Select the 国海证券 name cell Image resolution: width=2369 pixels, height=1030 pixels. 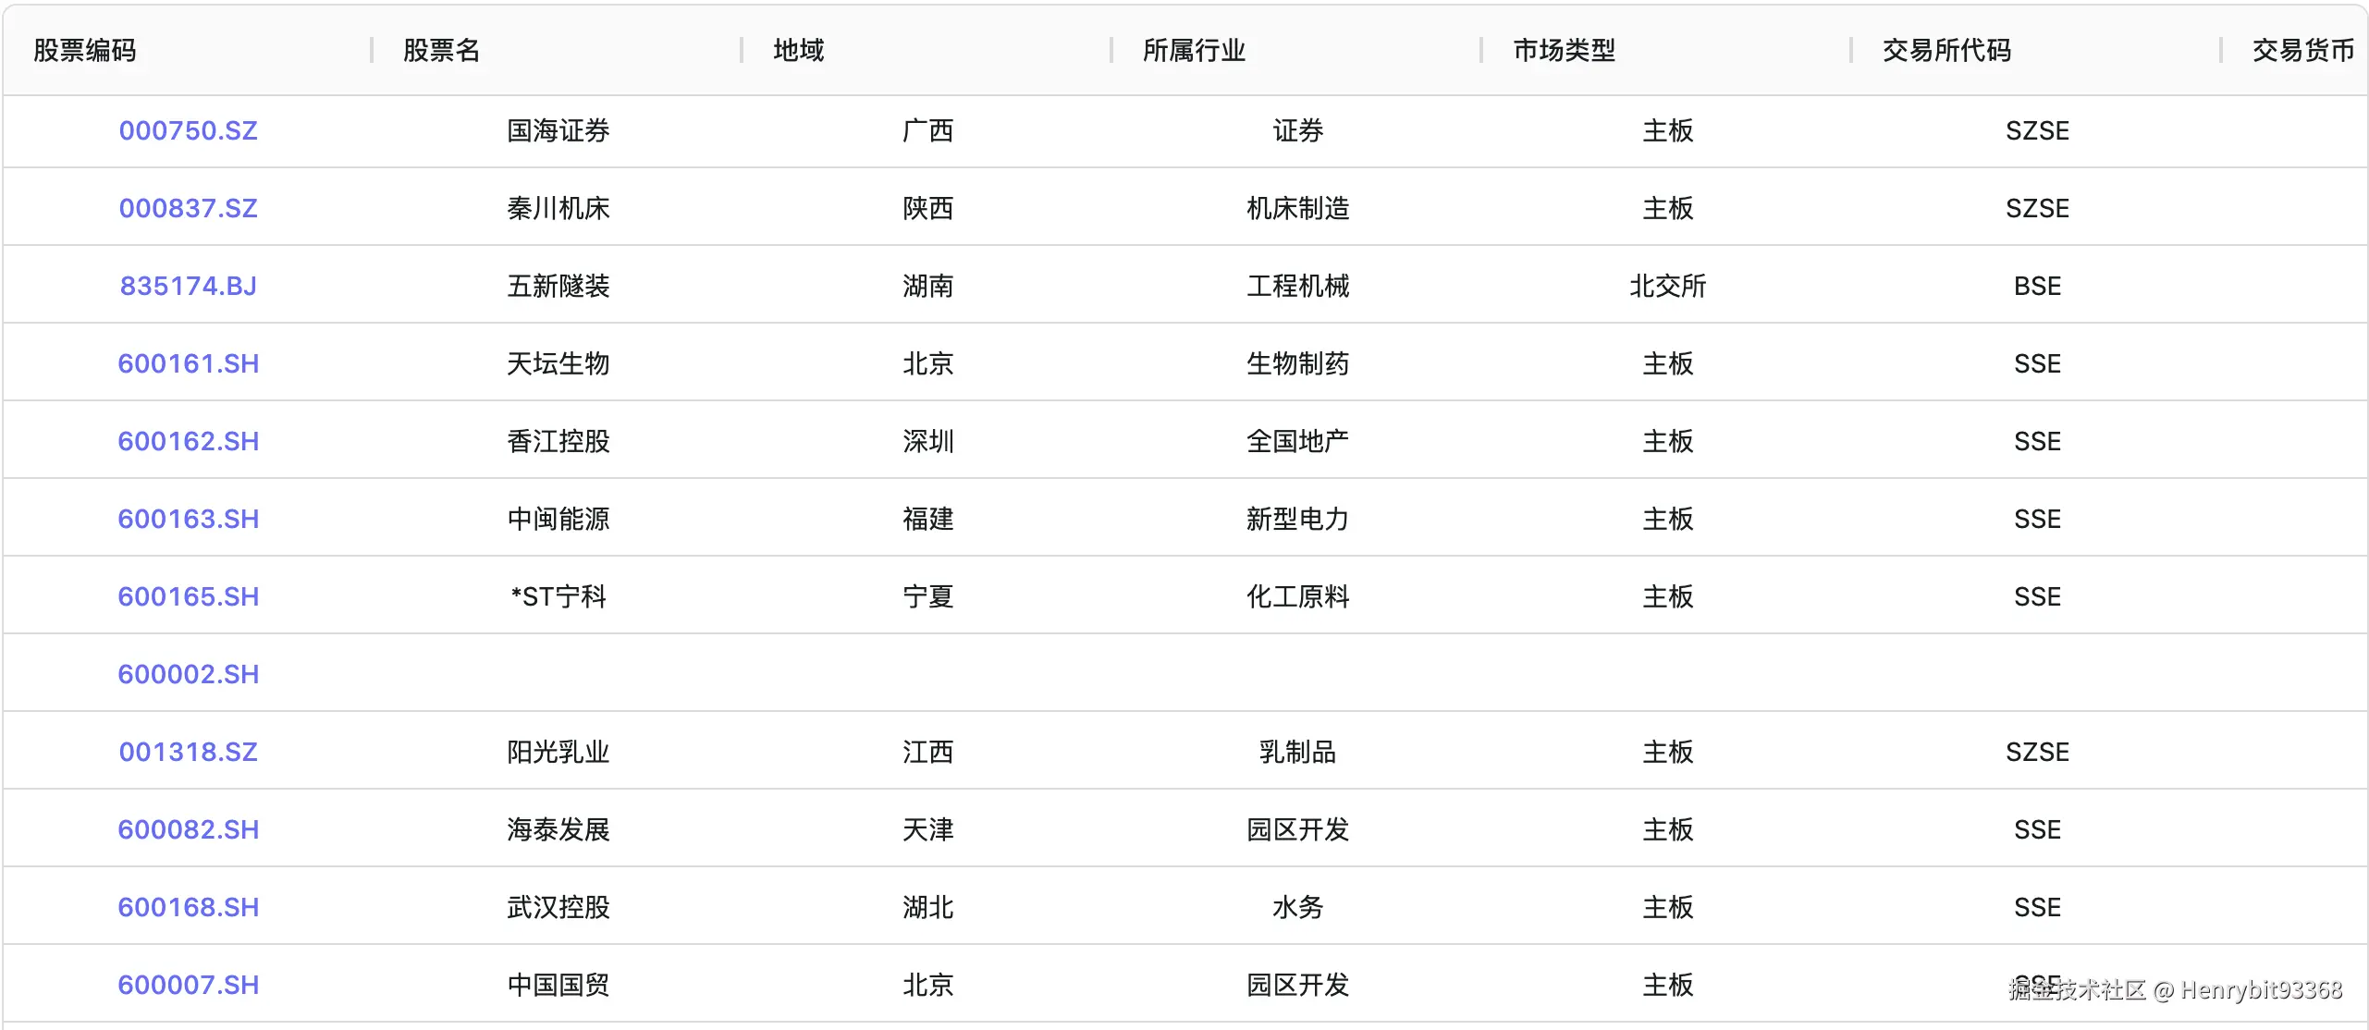click(x=558, y=131)
